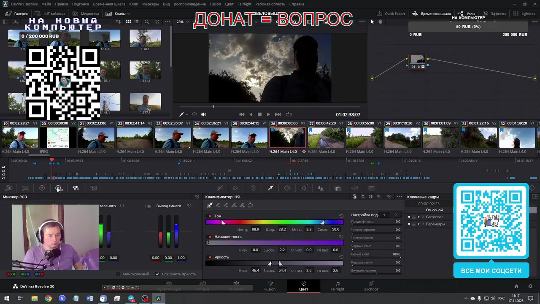Screen dimensions: 540x304
Task: Toggle the Эффекты panel
Action: [x=494, y=14]
